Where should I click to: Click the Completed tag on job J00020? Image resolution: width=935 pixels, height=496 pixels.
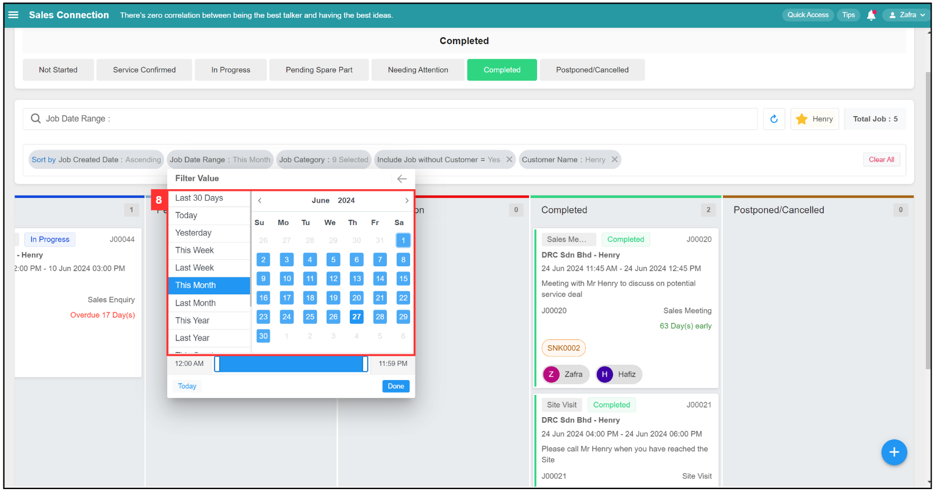click(625, 240)
